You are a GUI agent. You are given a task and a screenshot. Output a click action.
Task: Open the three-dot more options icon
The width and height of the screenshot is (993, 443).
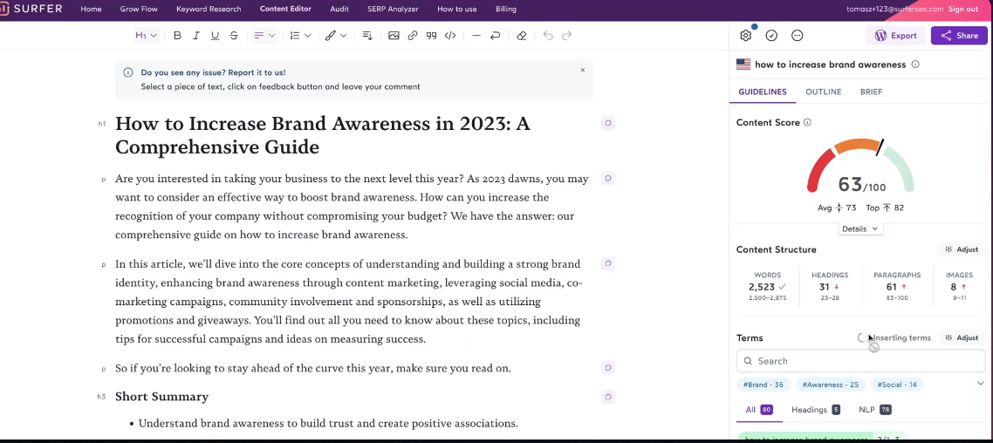click(798, 36)
